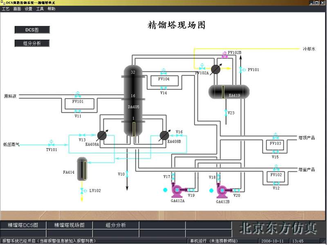Screen dimensions: 327x245
Task: Click the condenser heat exchanger near PV102A
Action: tap(216, 69)
